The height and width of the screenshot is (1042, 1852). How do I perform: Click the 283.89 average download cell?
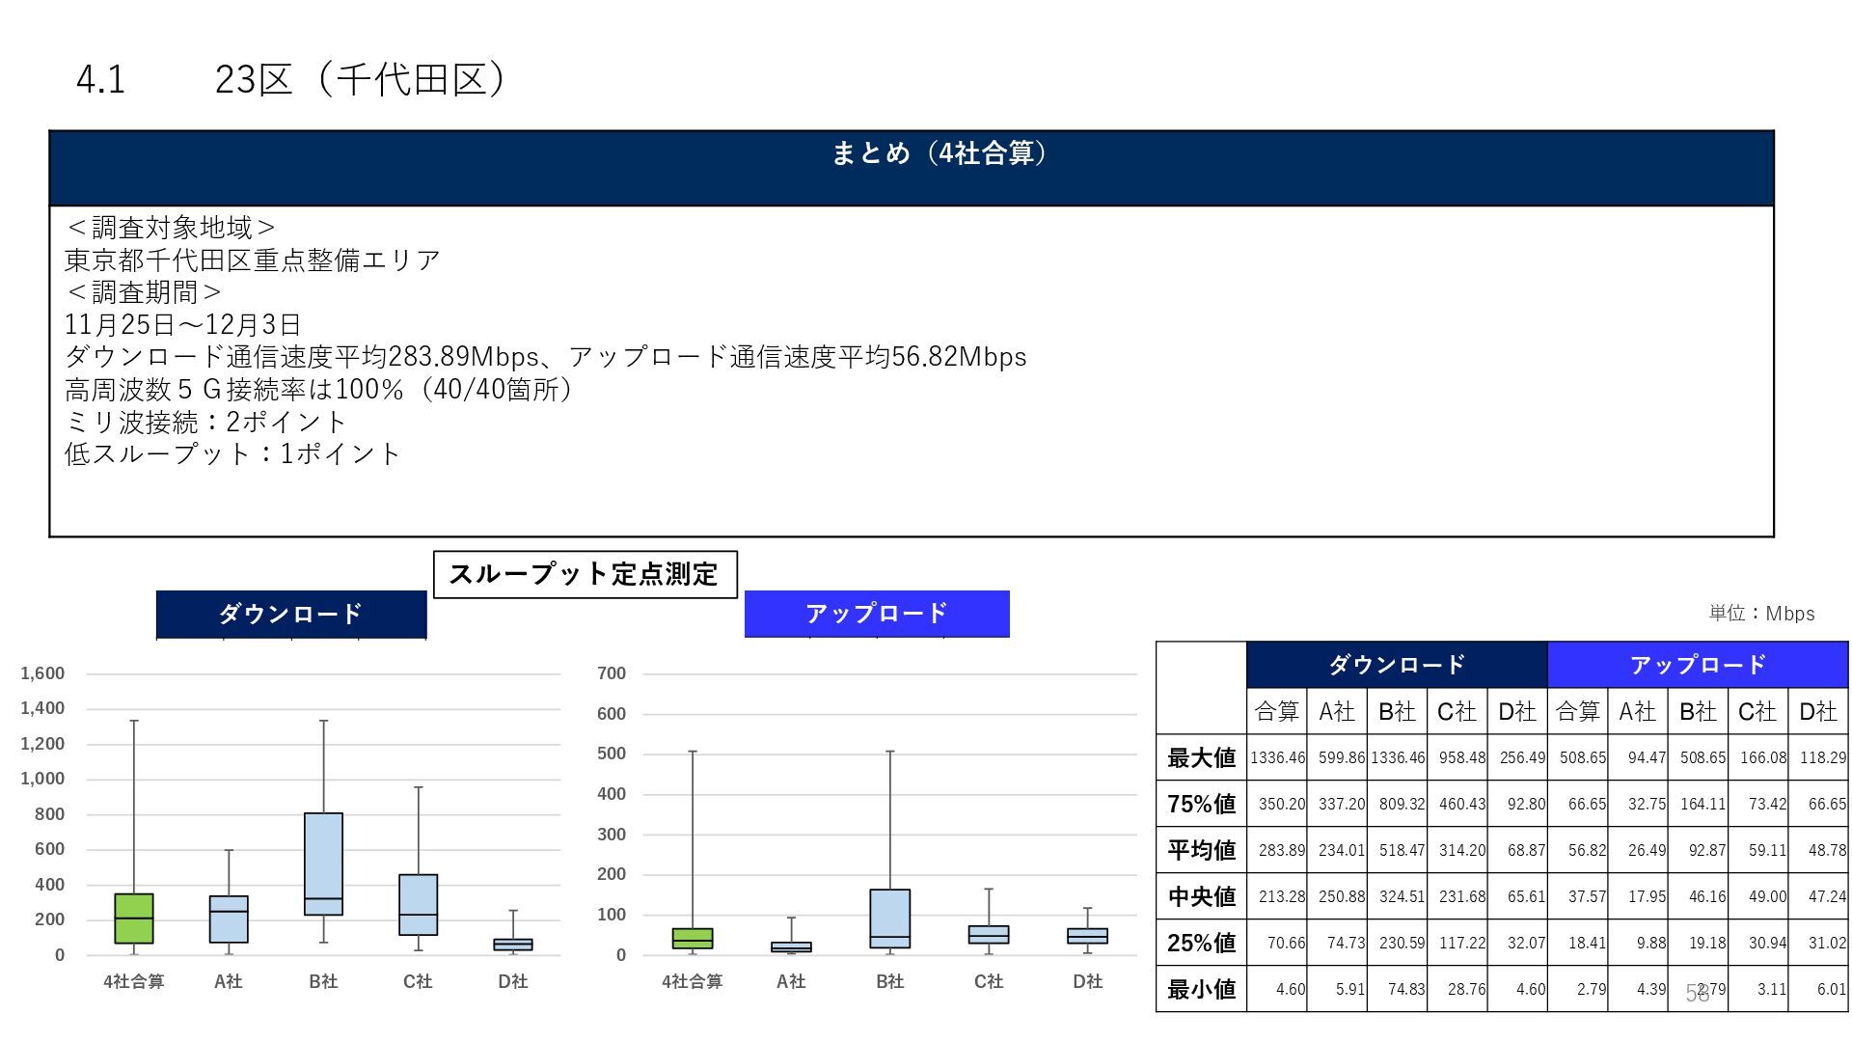click(x=1277, y=850)
